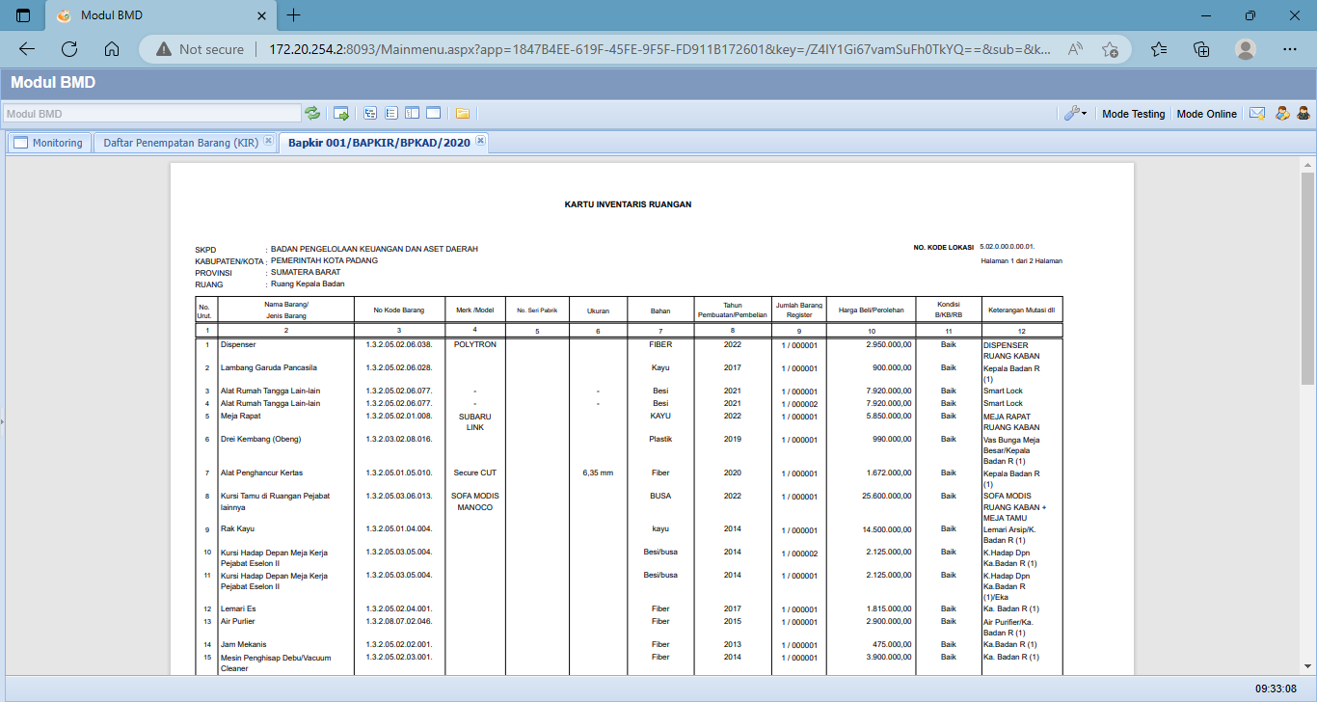Click the full window layout icon
This screenshot has height=702, width=1317.
(x=434, y=114)
